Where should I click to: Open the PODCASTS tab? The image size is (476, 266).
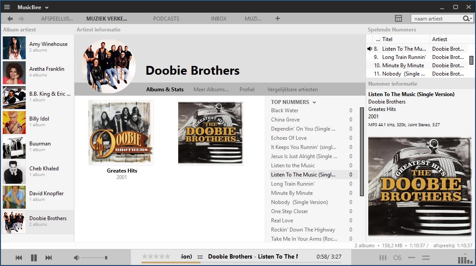click(166, 19)
